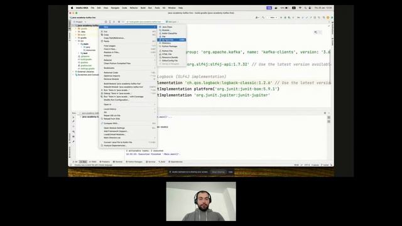This screenshot has height=226, width=402.
Task: Open the Services tool window tab
Action: 151,162
